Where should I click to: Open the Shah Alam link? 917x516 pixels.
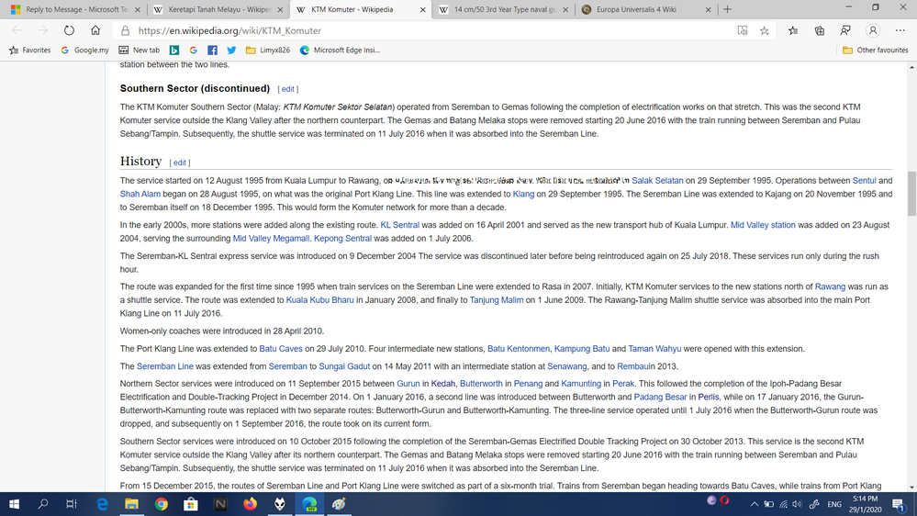click(140, 195)
